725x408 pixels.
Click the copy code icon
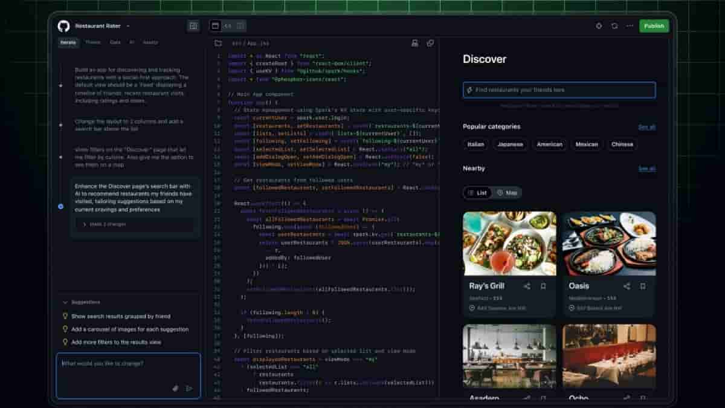pyautogui.click(x=430, y=43)
